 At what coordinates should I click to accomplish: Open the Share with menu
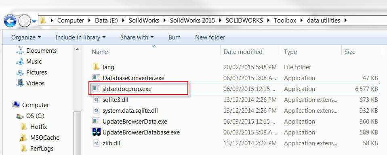click(137, 37)
